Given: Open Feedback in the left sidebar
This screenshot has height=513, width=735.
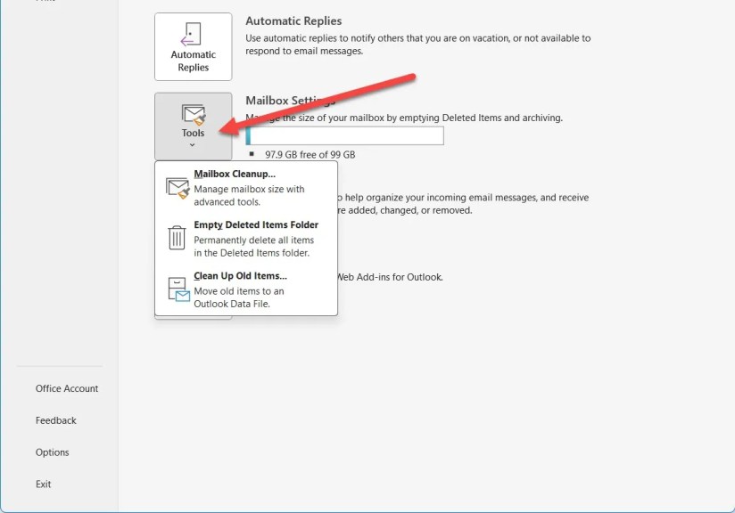Looking at the screenshot, I should (x=56, y=420).
